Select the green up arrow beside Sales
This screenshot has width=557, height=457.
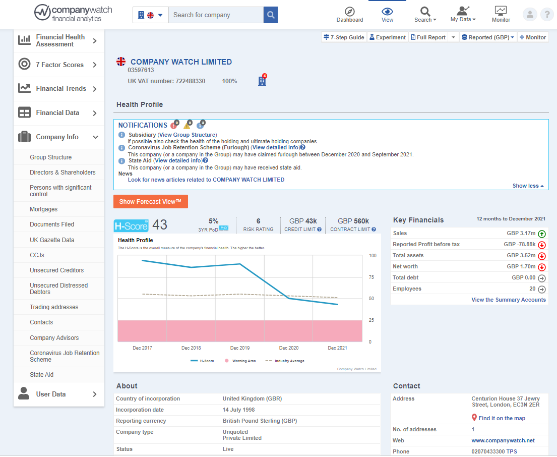(542, 234)
